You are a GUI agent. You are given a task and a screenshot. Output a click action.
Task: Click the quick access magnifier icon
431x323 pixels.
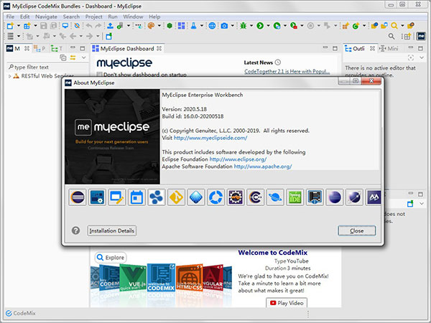tap(391, 37)
